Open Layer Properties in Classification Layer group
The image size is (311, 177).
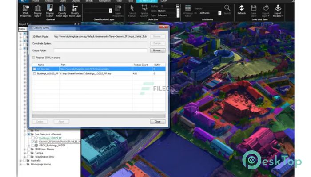118,11
